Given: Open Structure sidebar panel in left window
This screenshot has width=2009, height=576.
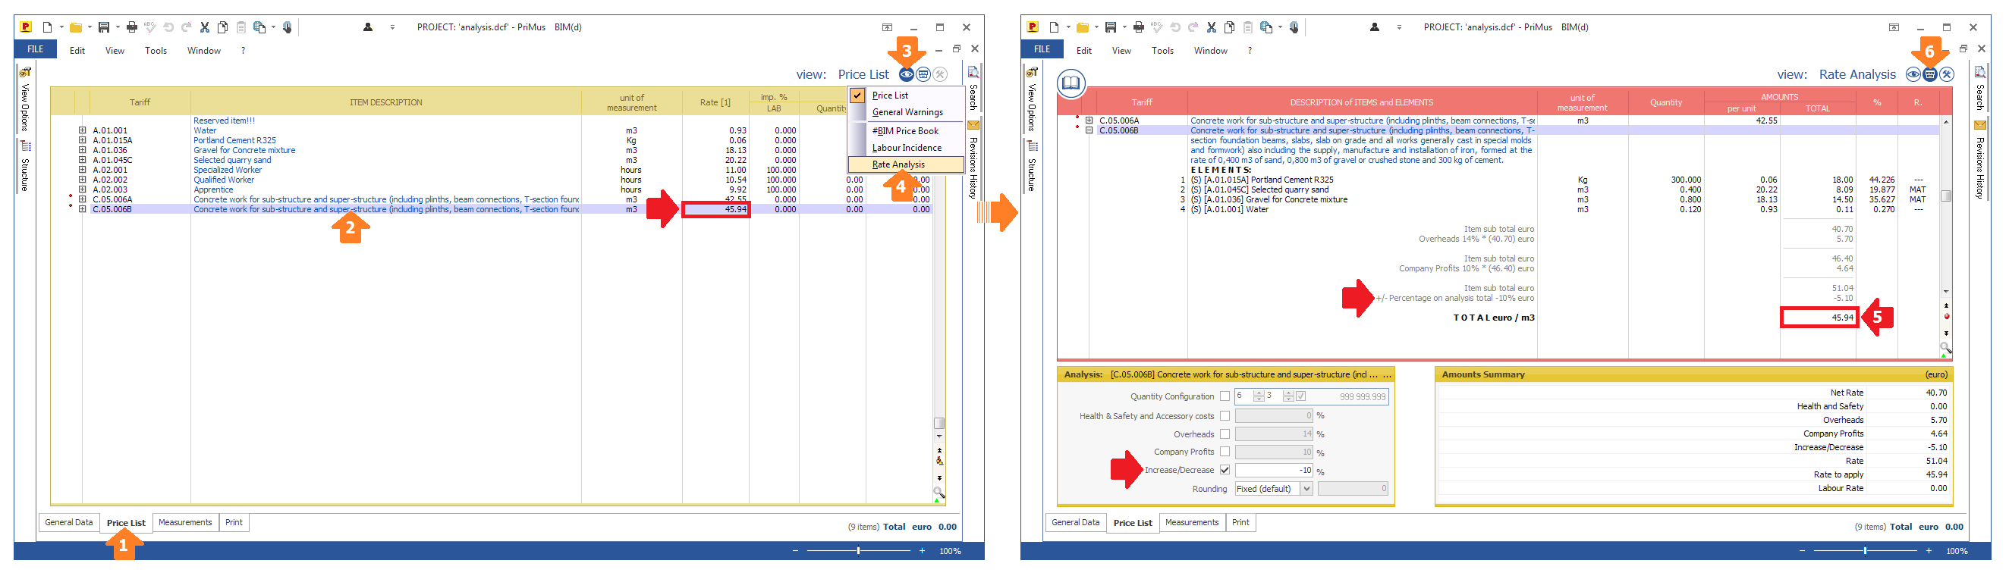Looking at the screenshot, I should click(25, 166).
